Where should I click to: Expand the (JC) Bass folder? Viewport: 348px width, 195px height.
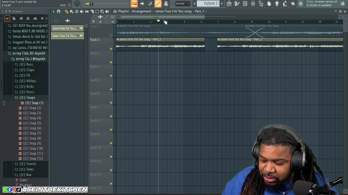[24, 64]
